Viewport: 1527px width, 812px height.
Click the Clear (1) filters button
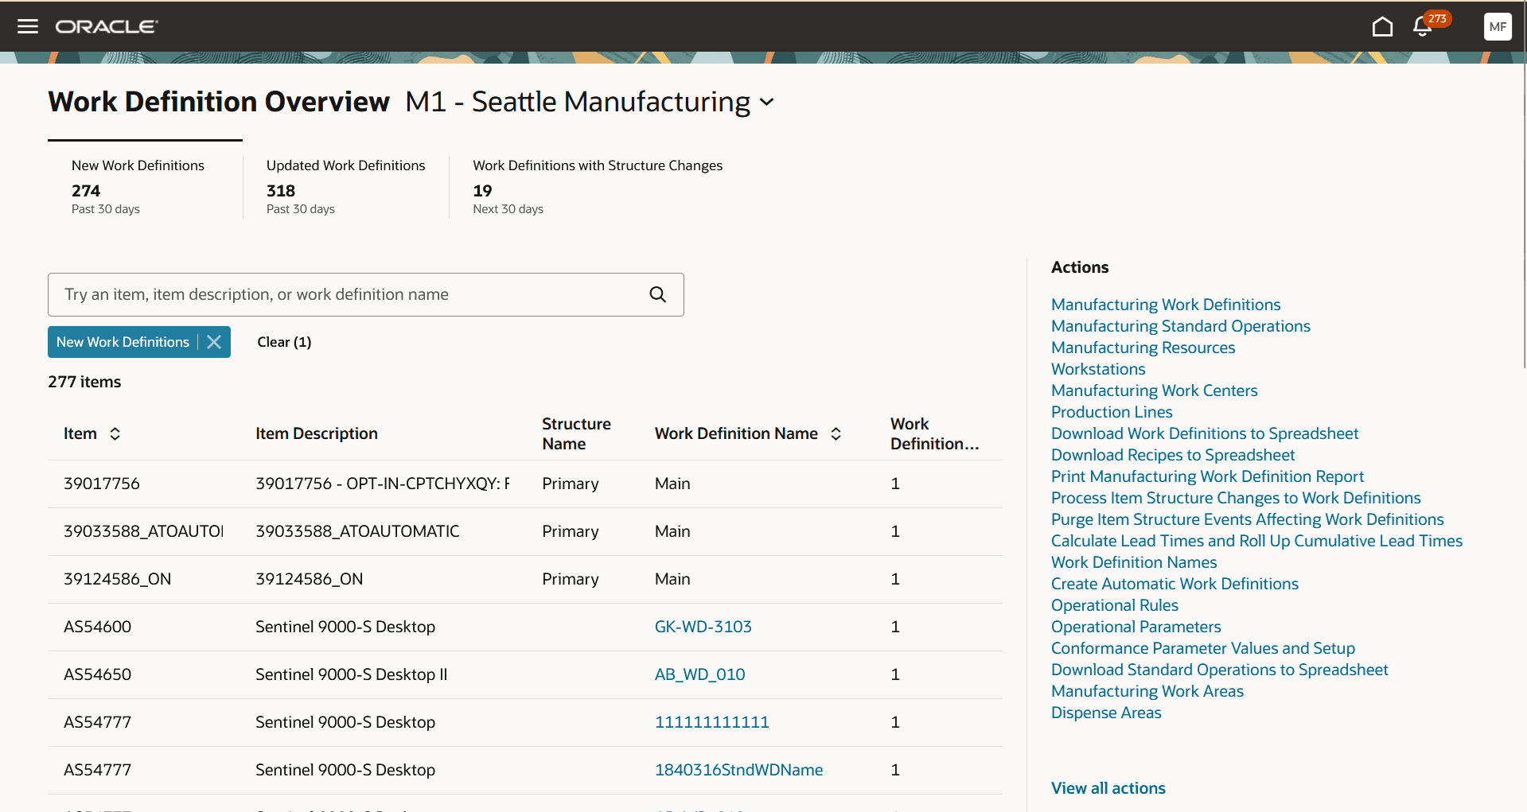(x=284, y=342)
